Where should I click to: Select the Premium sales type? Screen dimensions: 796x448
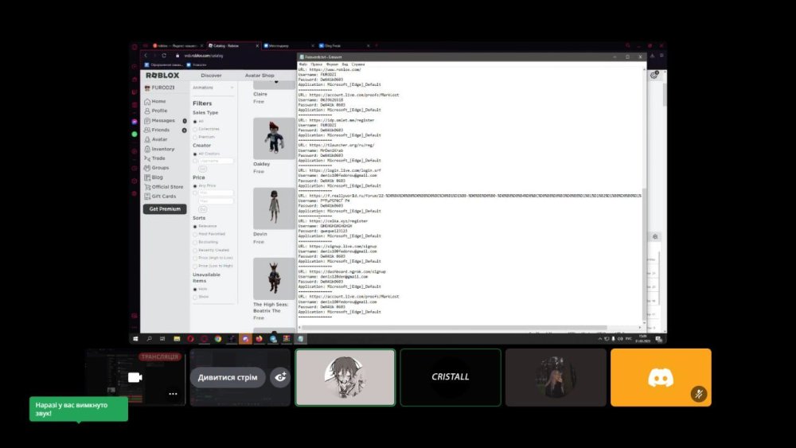[195, 137]
